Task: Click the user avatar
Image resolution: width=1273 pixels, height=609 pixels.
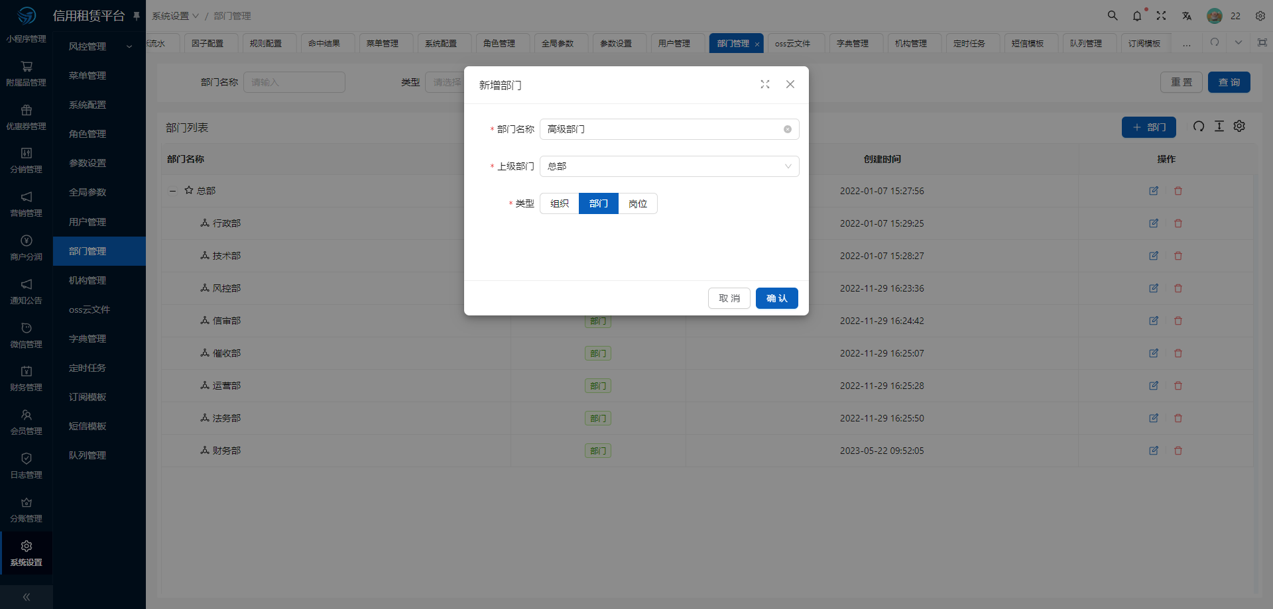Action: (x=1215, y=16)
